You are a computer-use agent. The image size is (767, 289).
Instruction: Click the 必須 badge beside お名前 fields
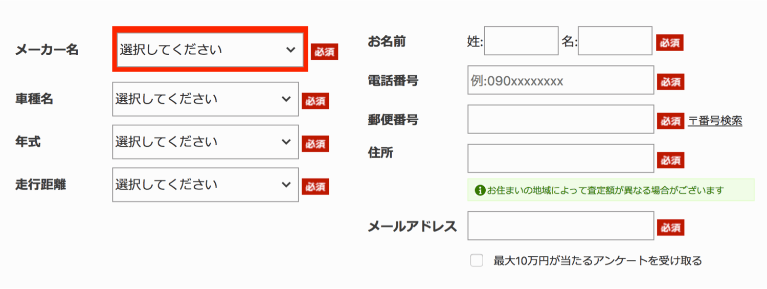coord(670,43)
